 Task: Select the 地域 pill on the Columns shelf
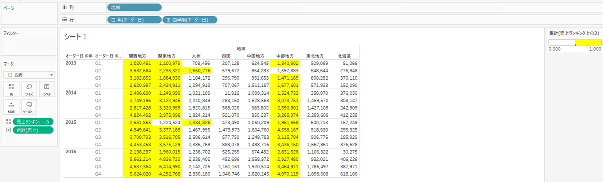(x=134, y=8)
